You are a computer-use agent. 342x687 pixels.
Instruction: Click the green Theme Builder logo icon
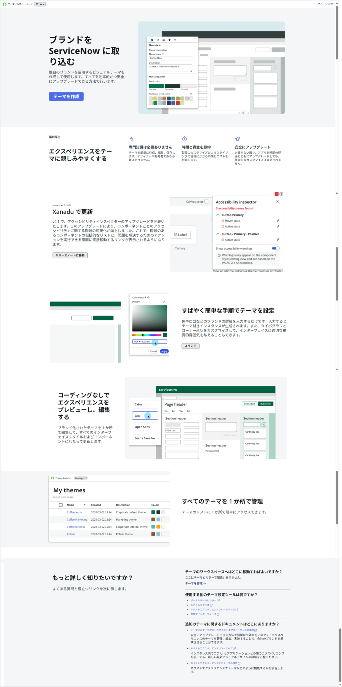pos(5,4)
